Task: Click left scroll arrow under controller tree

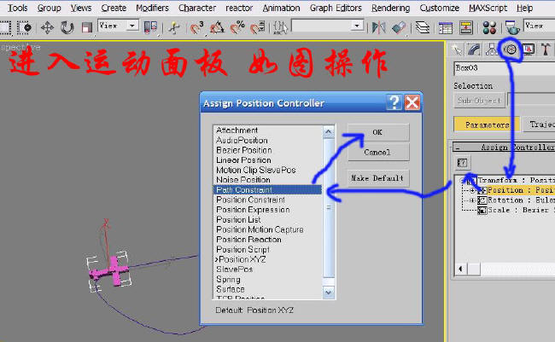Action: point(460,270)
